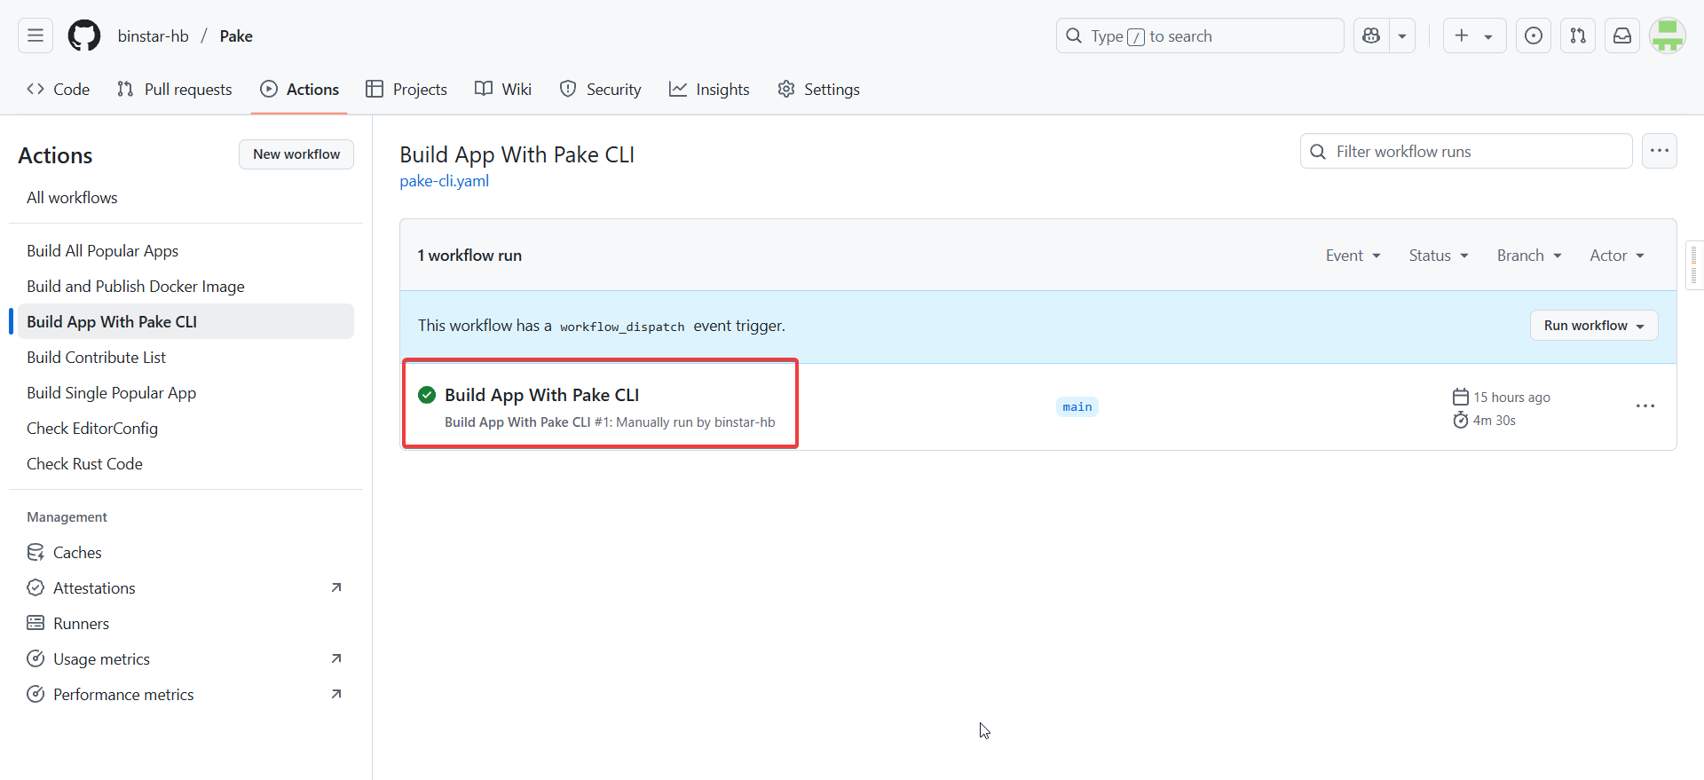Screen dimensions: 1704x780
Task: Open the pake-cli.yaml file link
Action: (444, 181)
